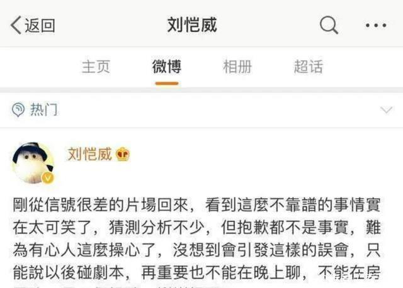Select the 微博 tab
The height and width of the screenshot is (288, 403).
167,67
